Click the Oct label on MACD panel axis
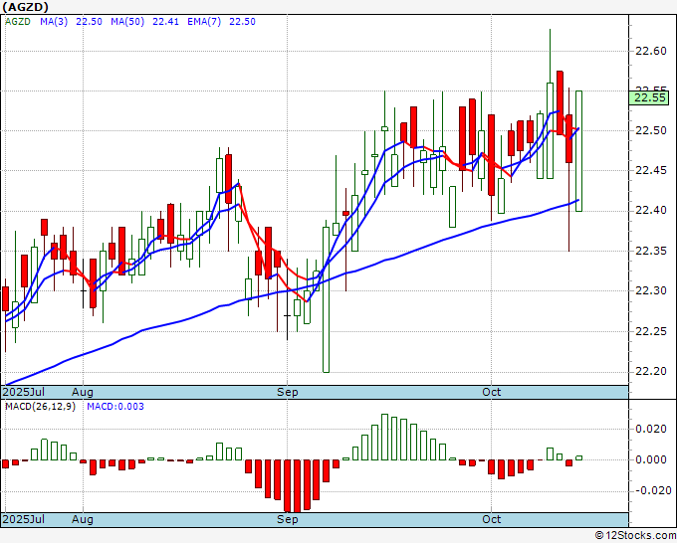 click(x=492, y=519)
